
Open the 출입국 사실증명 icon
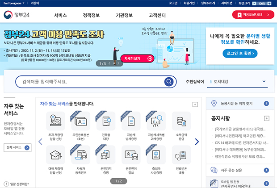pos(156,155)
